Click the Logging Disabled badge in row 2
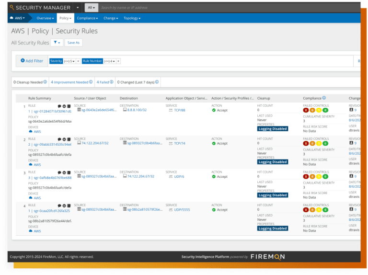The image size is (368, 275). click(272, 162)
